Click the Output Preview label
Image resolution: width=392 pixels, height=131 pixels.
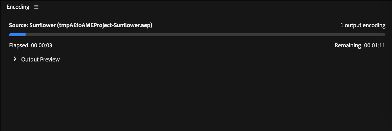(x=40, y=59)
